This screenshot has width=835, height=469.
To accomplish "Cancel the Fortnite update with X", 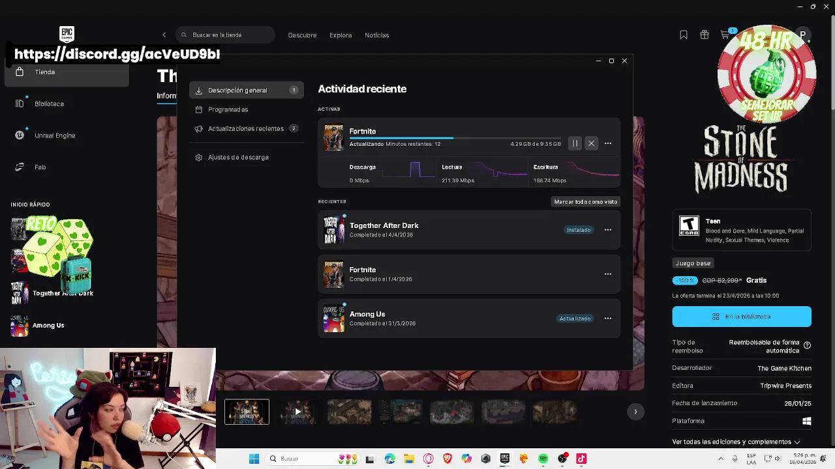I will (591, 143).
